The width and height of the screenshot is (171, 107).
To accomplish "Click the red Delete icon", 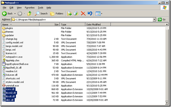I will point(83,13).
